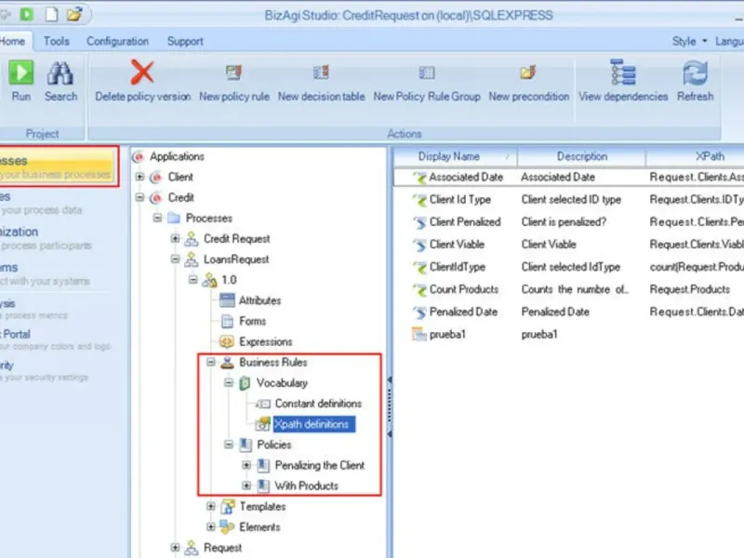This screenshot has width=744, height=558.
Task: Select the Request process tree item
Action: [x=222, y=548]
